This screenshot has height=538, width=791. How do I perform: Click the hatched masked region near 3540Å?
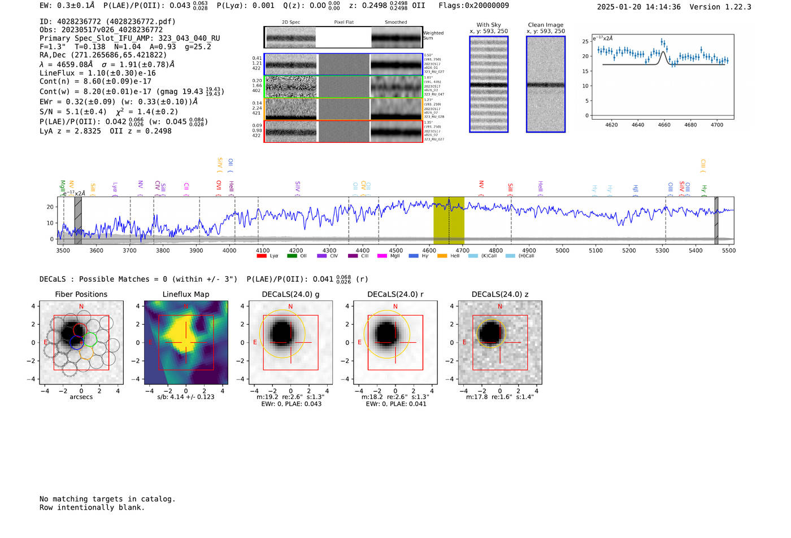(78, 220)
